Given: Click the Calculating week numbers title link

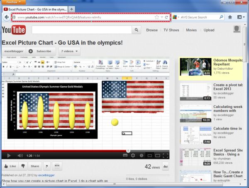Looking at the screenshot, I should click(x=228, y=109).
